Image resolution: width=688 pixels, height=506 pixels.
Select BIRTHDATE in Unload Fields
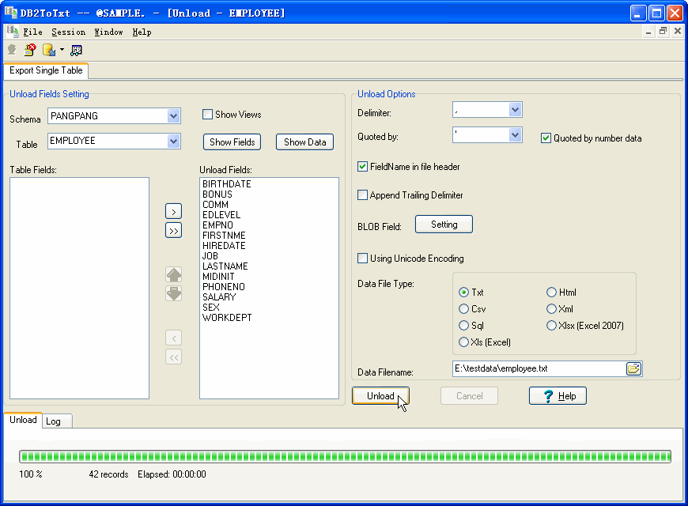click(x=227, y=184)
